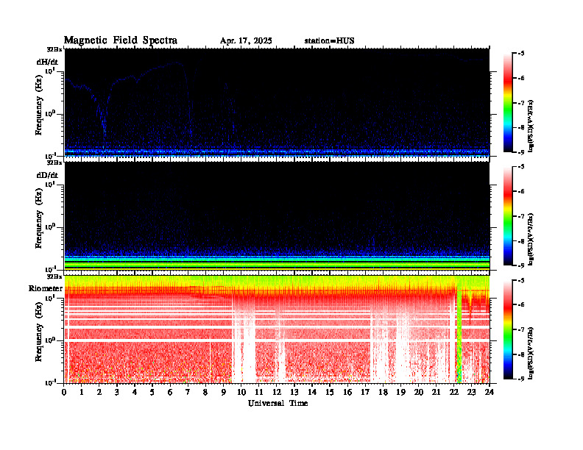Click hour 20 on the time axis
Screen dimensions: 583x450
[418, 392]
